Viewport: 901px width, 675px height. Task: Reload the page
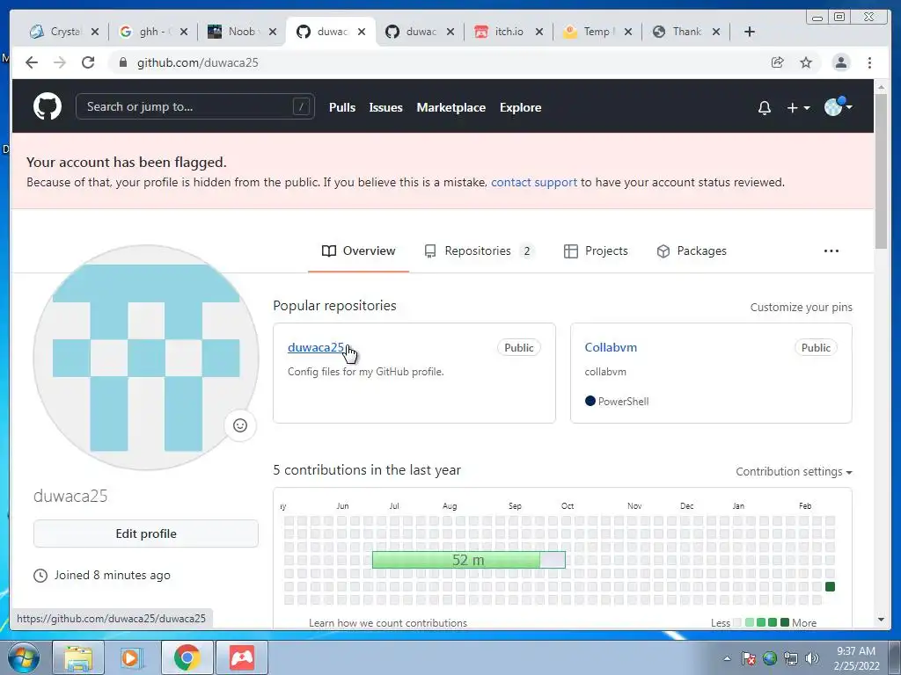click(88, 62)
